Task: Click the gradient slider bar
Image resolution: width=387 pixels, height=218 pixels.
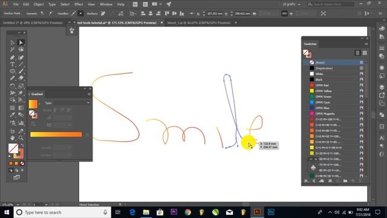Action: click(x=56, y=134)
